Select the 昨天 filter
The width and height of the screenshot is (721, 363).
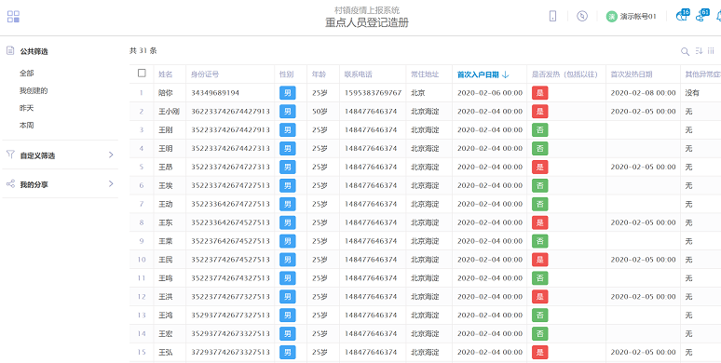coord(27,108)
